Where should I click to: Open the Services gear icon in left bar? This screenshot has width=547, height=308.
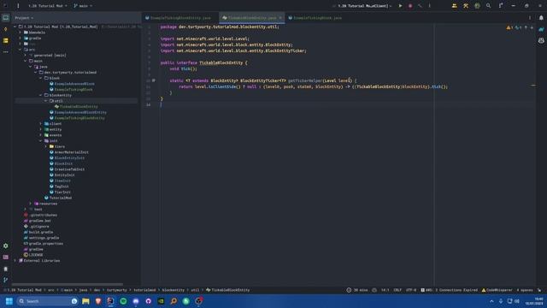(6, 246)
